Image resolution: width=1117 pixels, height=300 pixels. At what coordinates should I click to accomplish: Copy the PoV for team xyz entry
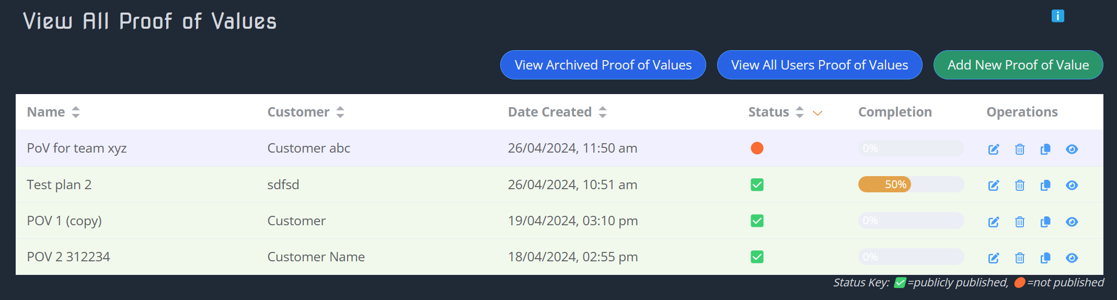1045,149
